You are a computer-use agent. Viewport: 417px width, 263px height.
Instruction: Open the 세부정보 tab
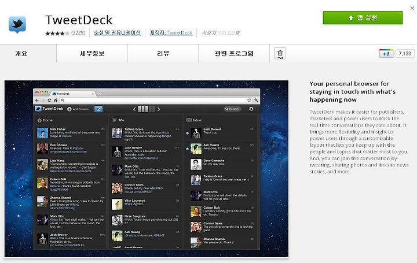(92, 53)
